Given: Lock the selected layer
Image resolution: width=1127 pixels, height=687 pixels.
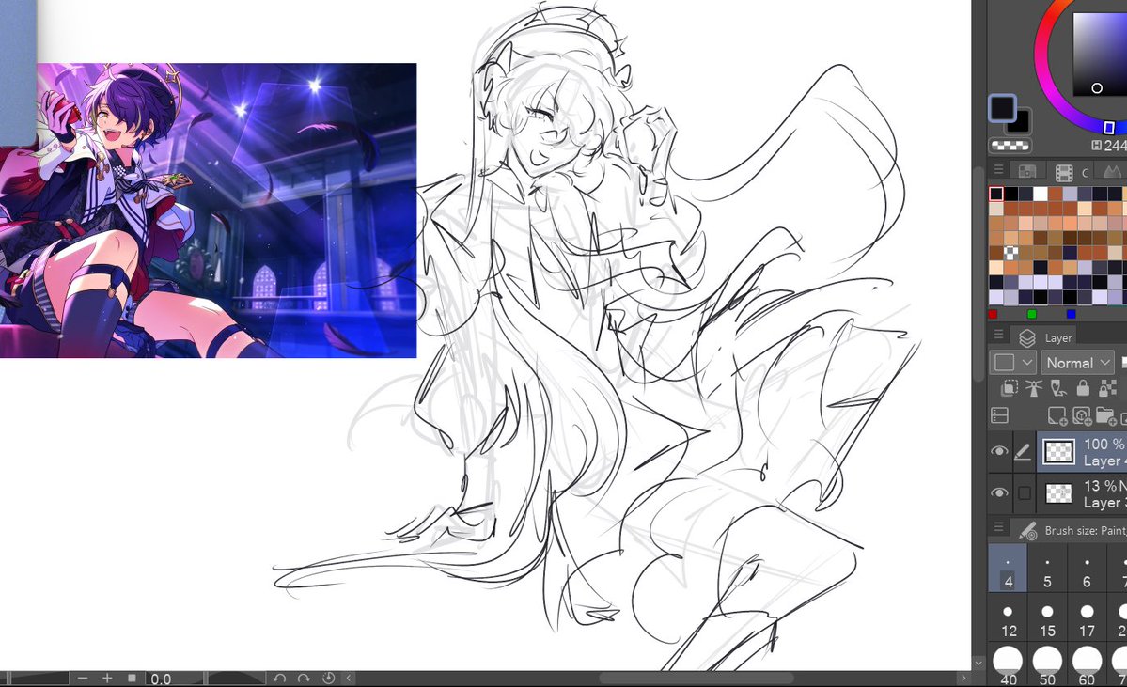Looking at the screenshot, I should point(1083,388).
